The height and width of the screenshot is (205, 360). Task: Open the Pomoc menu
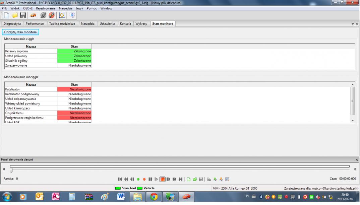point(92,8)
